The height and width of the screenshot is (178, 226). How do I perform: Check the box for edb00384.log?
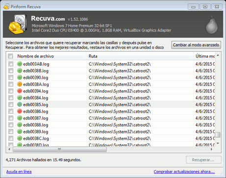[11, 97]
